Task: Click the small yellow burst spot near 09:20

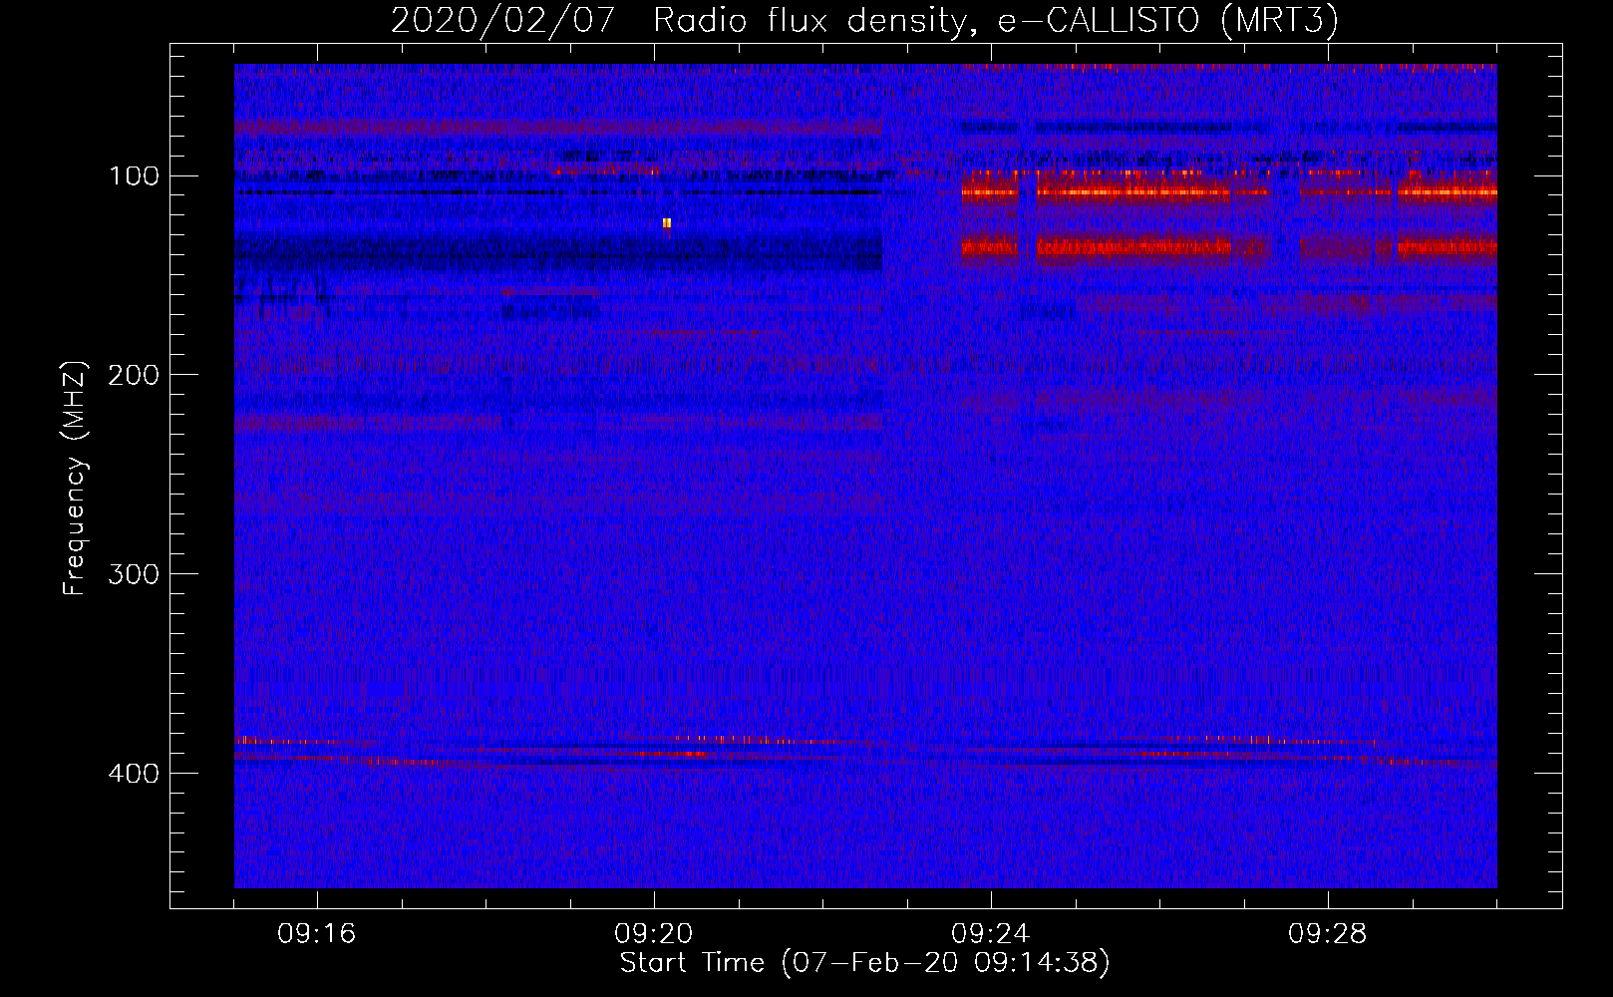Action: coord(667,222)
